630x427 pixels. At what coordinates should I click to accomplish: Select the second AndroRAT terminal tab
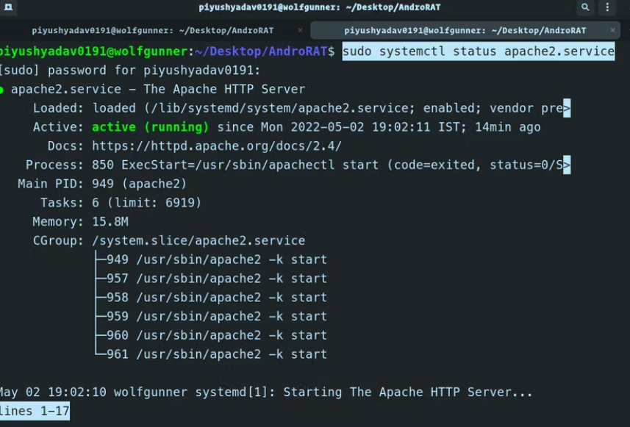pos(465,31)
